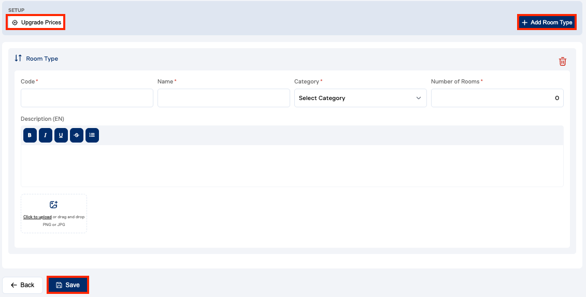Image resolution: width=586 pixels, height=297 pixels.
Task: Click the Bold formatting icon
Action: [30, 135]
